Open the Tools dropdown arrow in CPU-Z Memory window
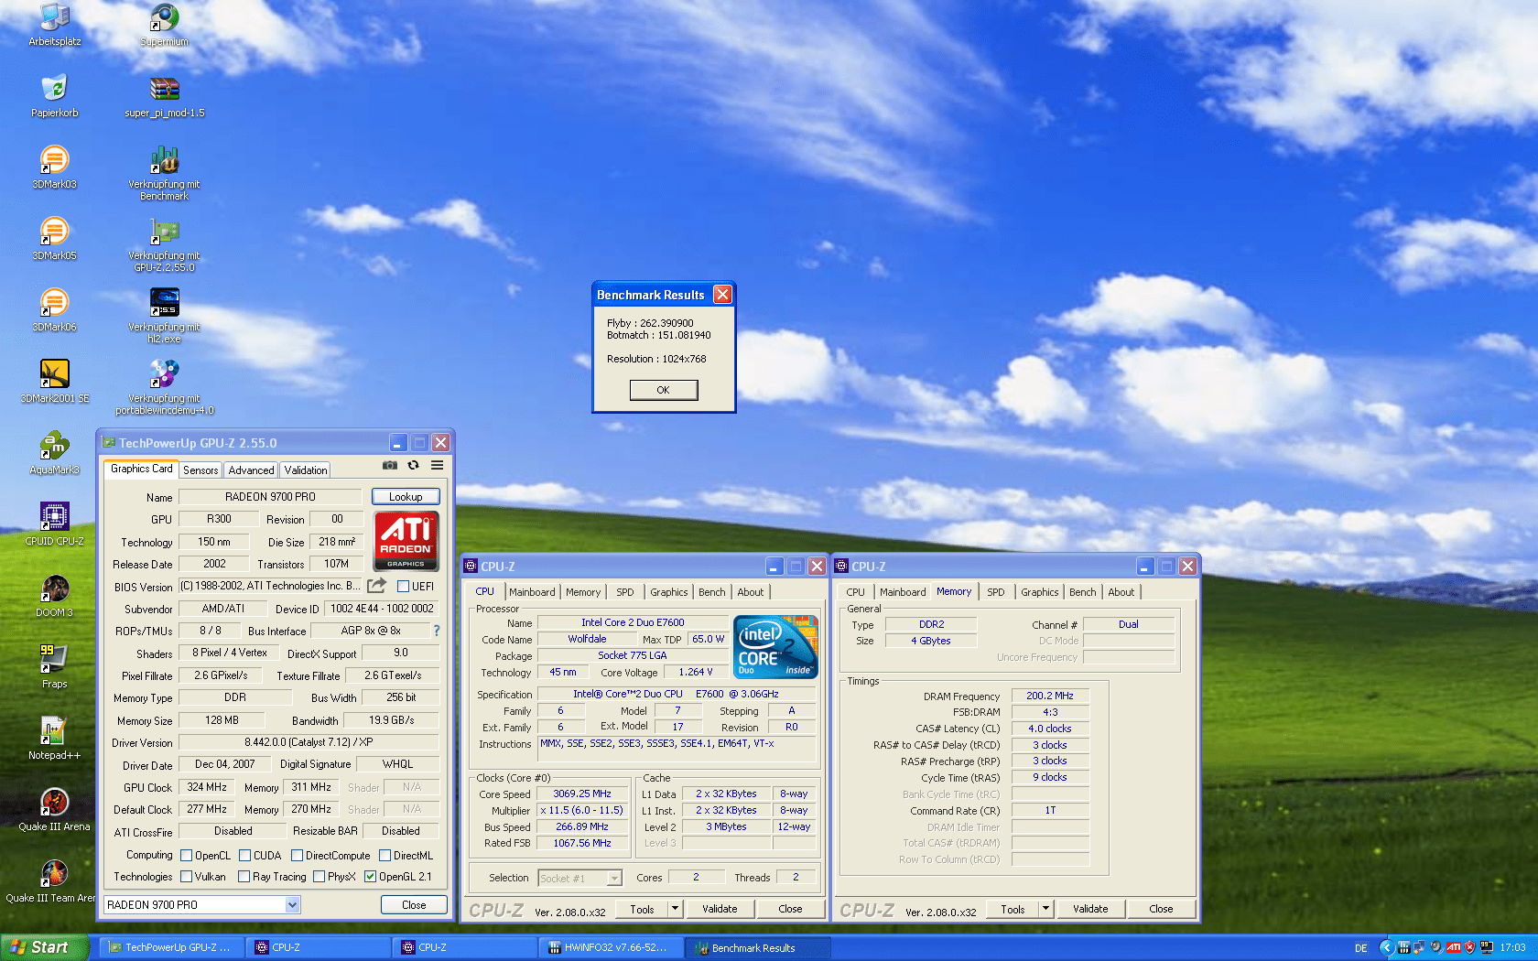This screenshot has height=961, width=1538. click(x=1046, y=909)
